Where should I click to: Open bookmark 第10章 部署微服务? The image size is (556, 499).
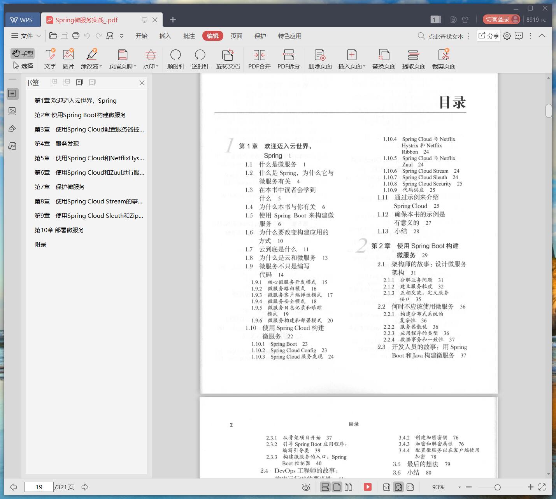(59, 230)
